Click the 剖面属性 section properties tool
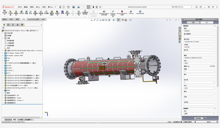The width and height of the screenshot is (220, 128). (41, 13)
